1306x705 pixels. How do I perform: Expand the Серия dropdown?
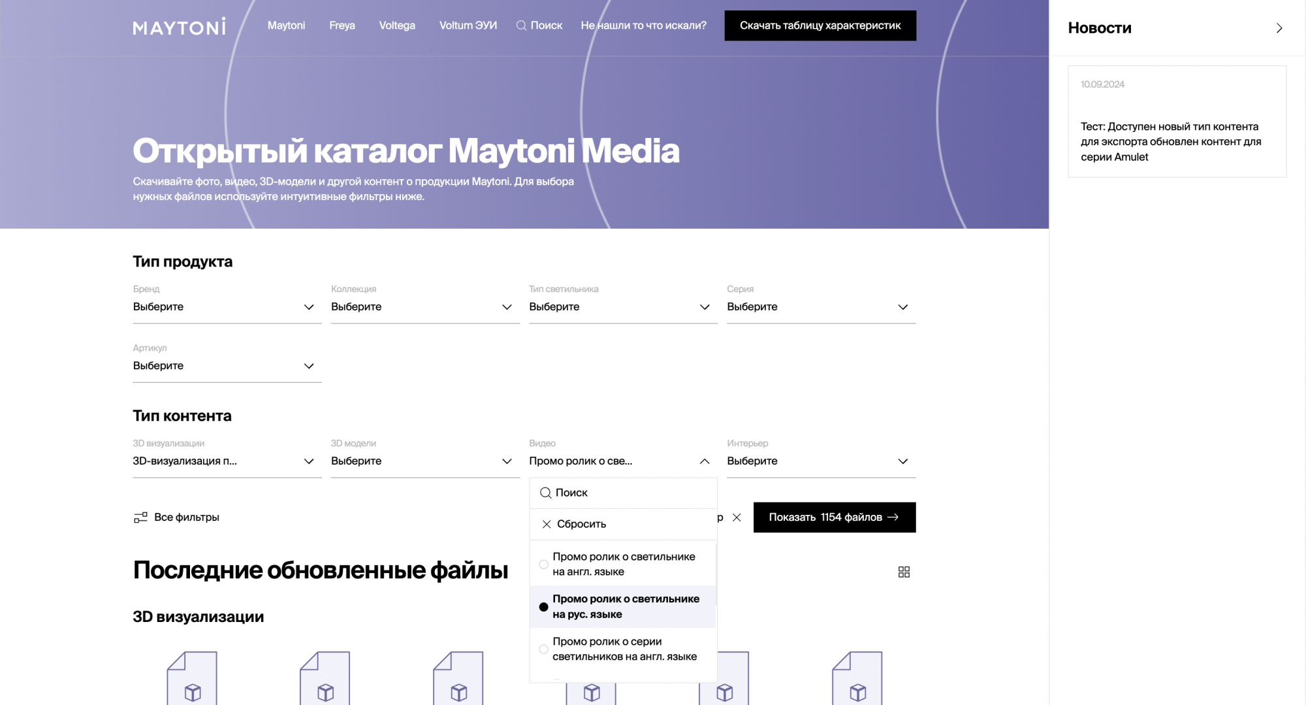click(x=821, y=307)
